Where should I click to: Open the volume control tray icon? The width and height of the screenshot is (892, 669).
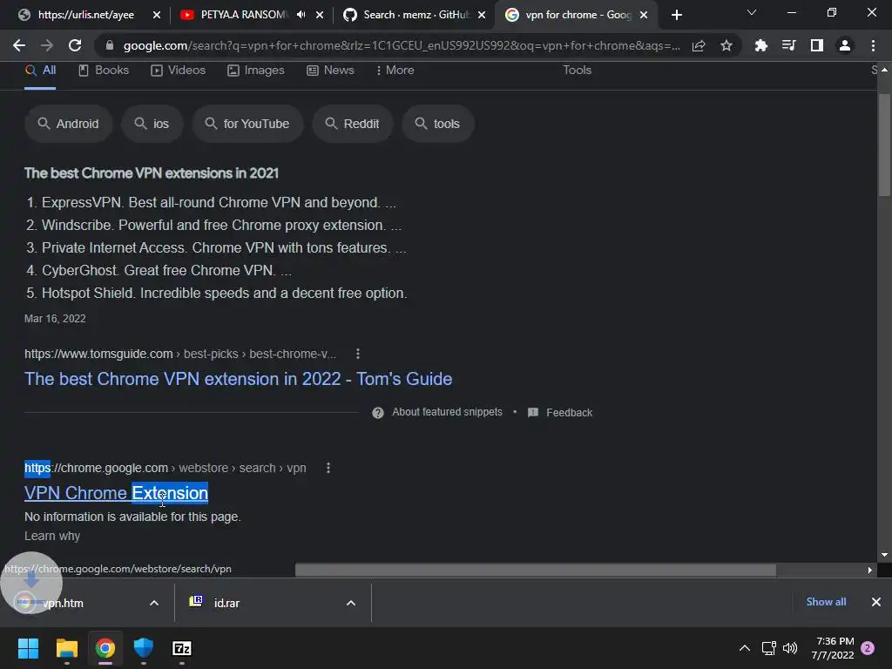pos(790,648)
